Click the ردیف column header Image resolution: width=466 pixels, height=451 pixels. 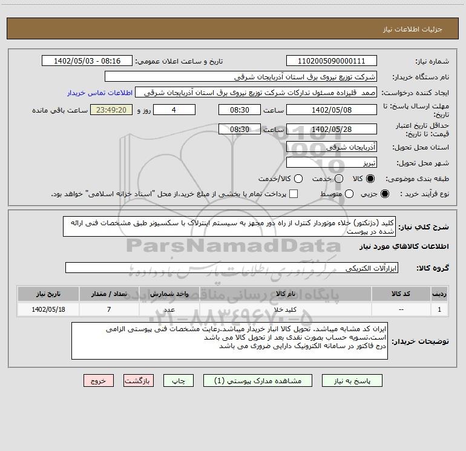[439, 294]
